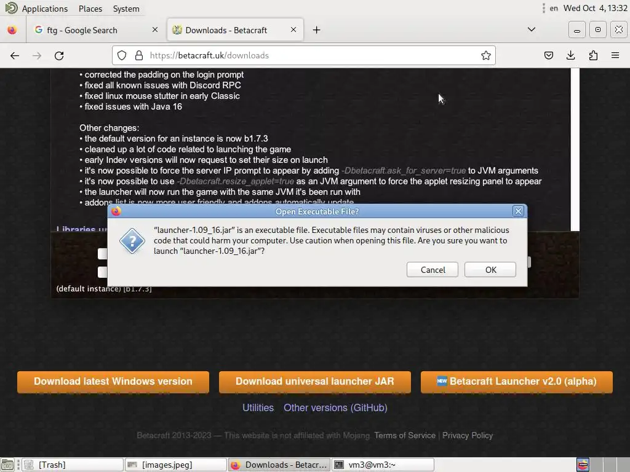Show desktop via taskbar icon

7,465
